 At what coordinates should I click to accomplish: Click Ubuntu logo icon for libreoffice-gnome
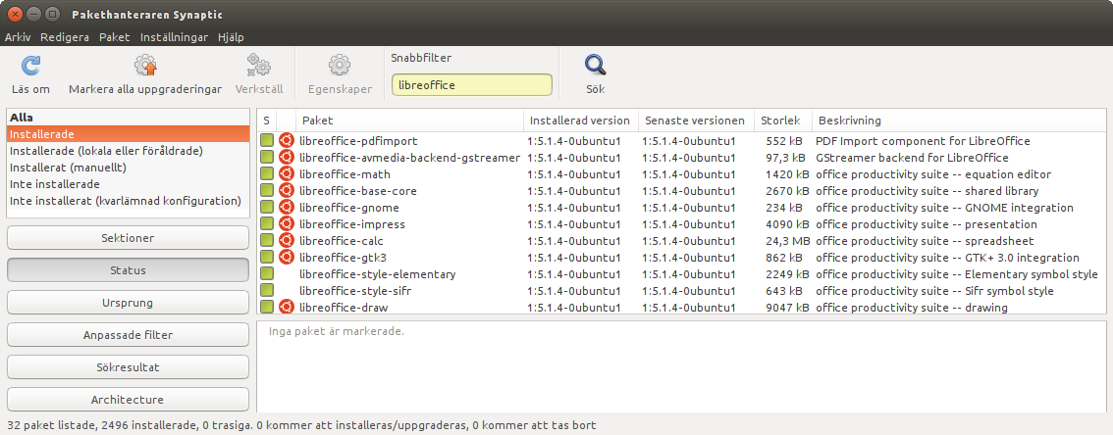click(x=286, y=208)
